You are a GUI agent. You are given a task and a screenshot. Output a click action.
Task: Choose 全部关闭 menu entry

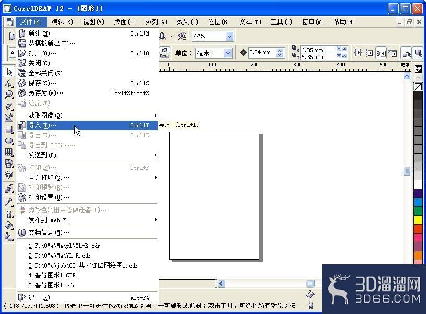pos(88,73)
